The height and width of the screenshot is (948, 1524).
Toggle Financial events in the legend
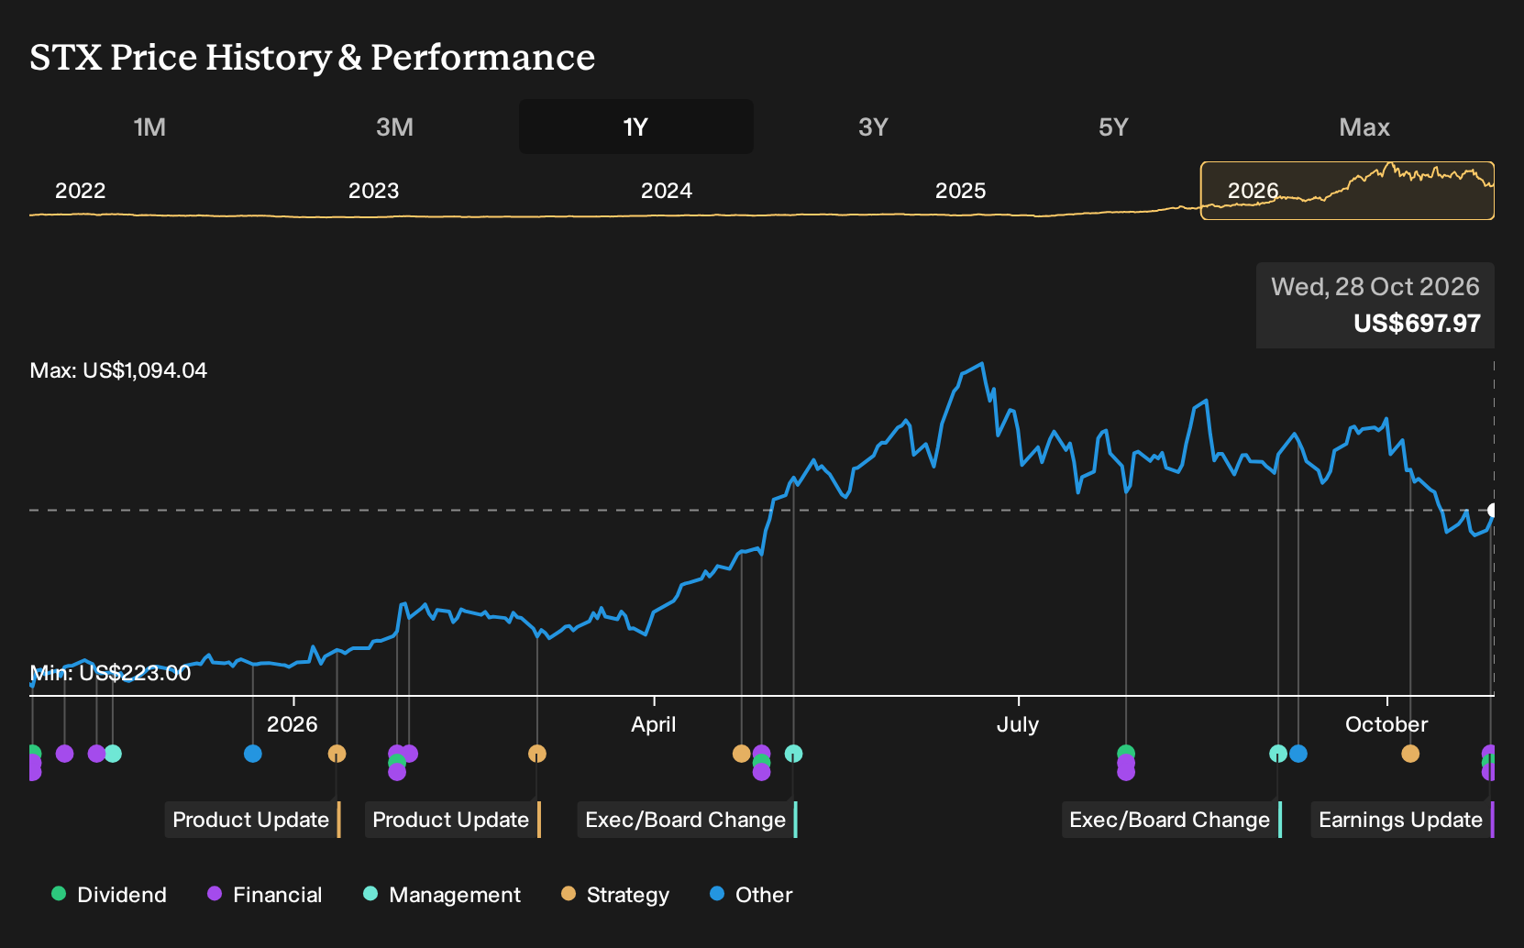pos(265,895)
